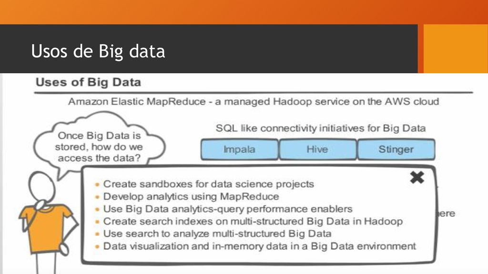
Task: Click the orange dot before 'Create sandboxes'
Action: coord(97,185)
